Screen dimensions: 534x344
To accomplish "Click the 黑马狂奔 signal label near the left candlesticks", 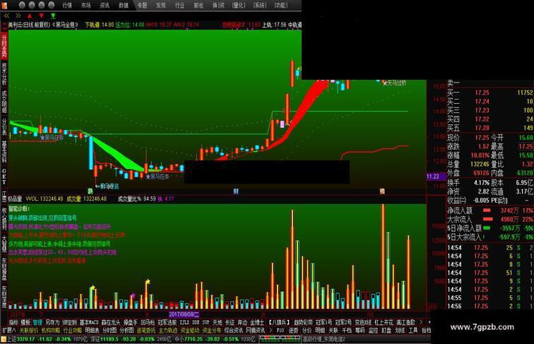I will pos(52,138).
